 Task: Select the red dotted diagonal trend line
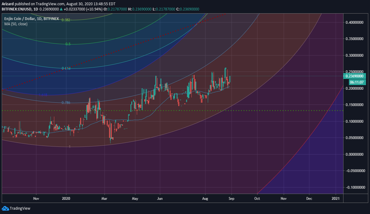pos(114,52)
